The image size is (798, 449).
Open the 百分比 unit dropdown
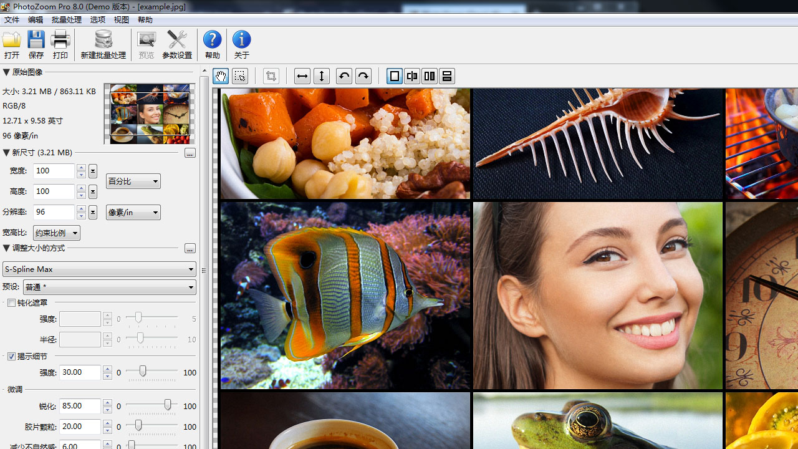pyautogui.click(x=133, y=181)
